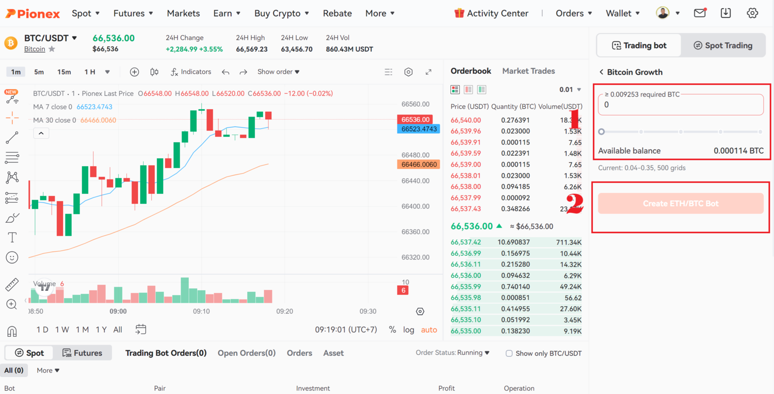Open the time axis settings gear

tap(420, 311)
